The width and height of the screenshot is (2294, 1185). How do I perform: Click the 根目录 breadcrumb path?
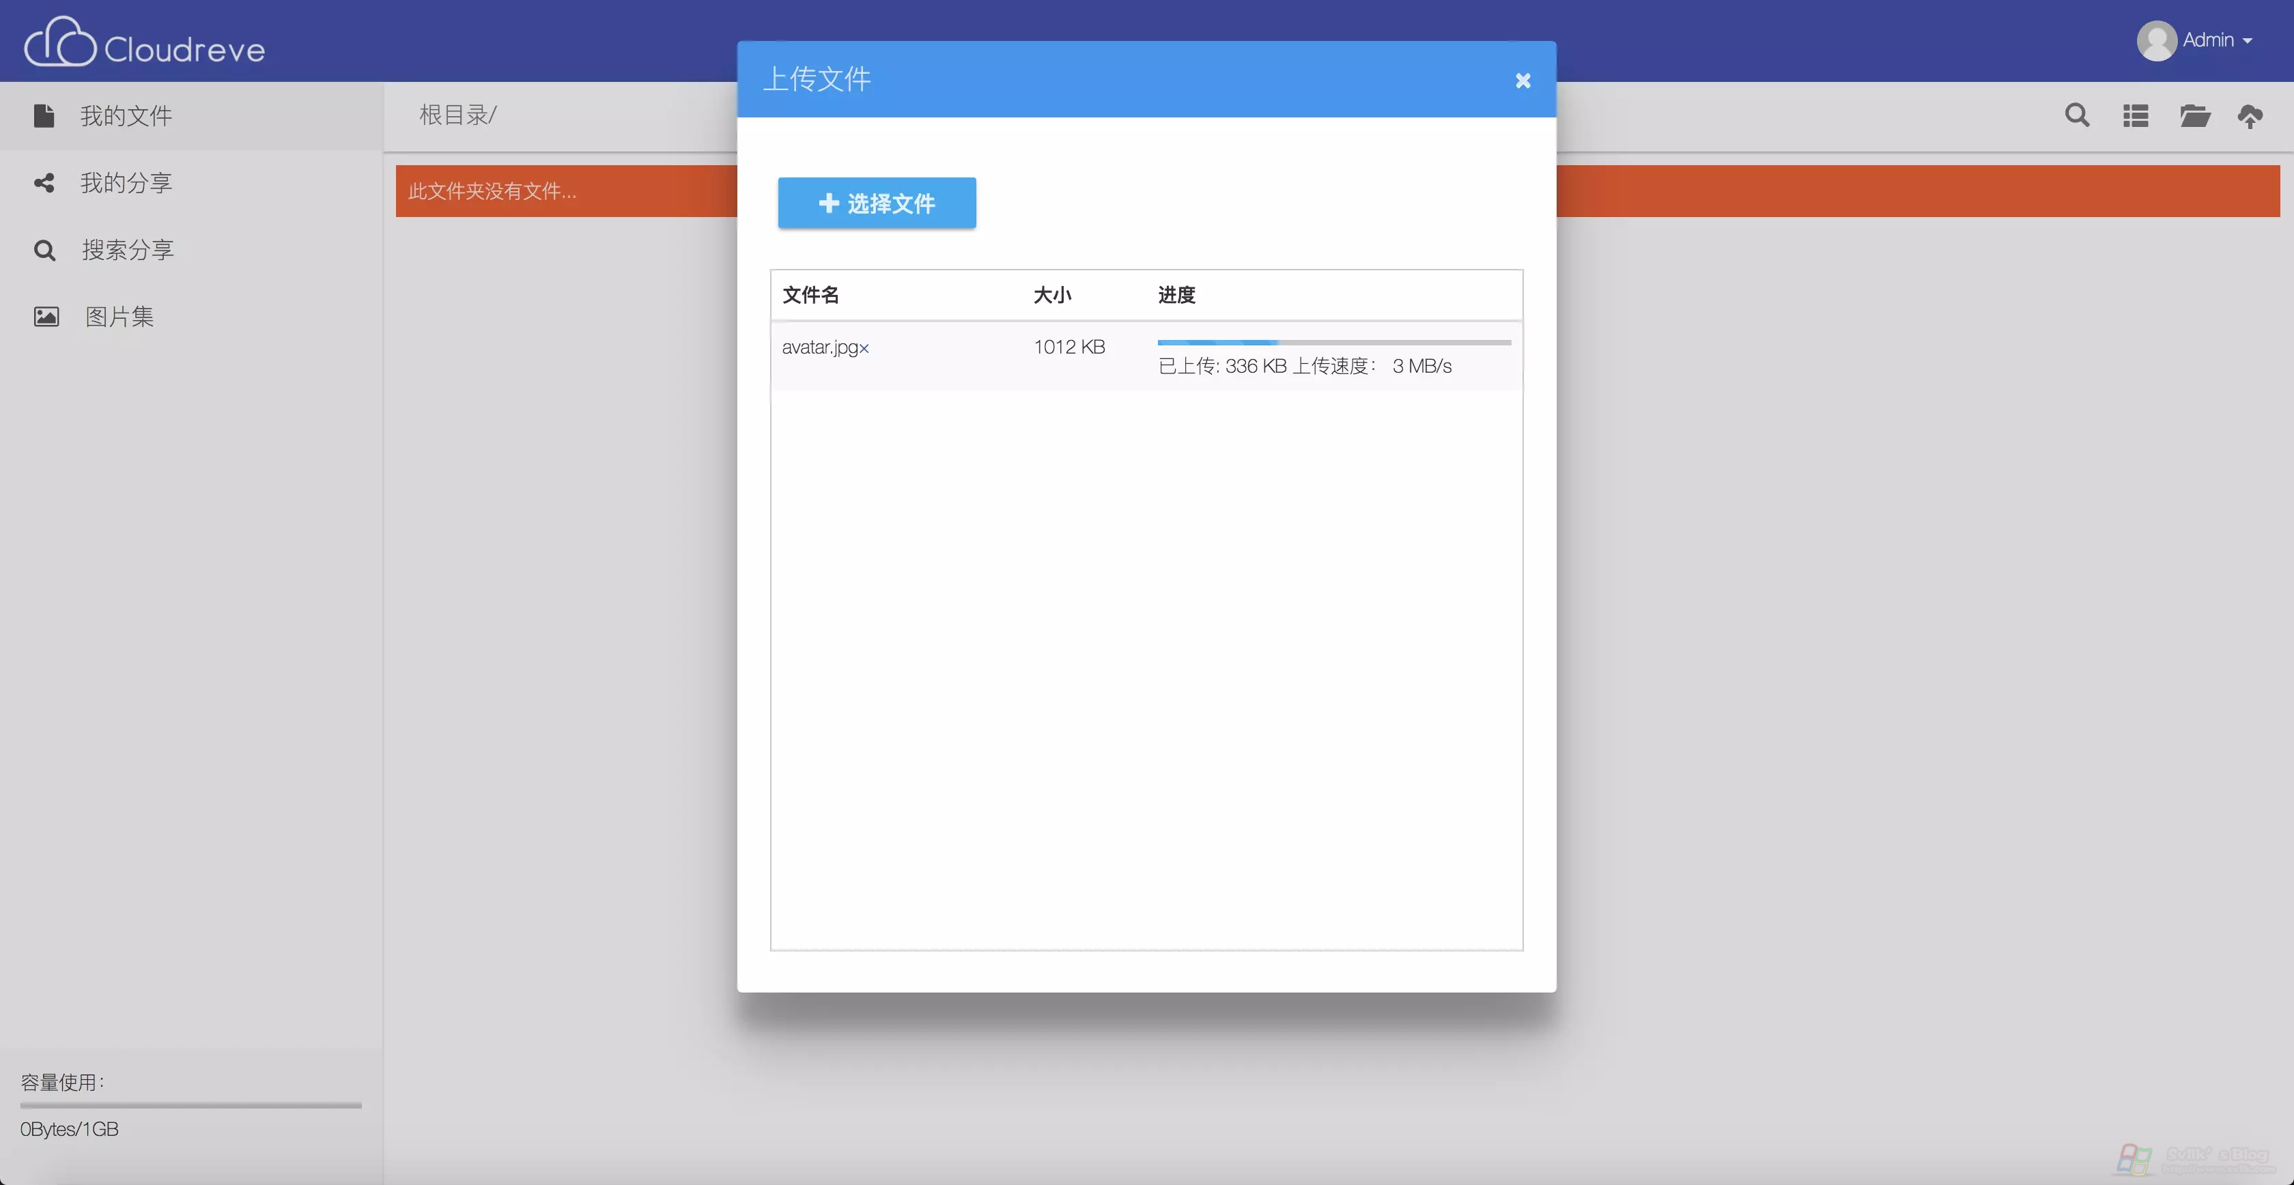tap(457, 115)
